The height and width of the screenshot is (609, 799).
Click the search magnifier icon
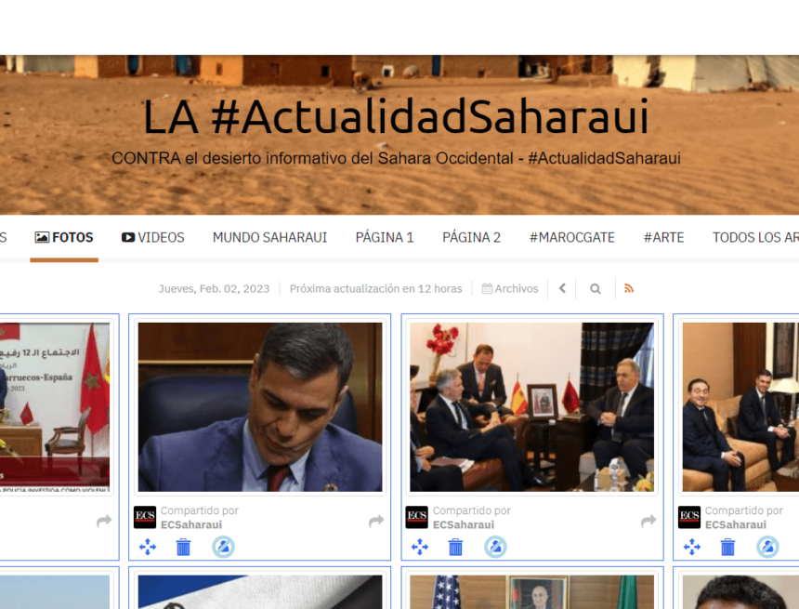pos(595,288)
